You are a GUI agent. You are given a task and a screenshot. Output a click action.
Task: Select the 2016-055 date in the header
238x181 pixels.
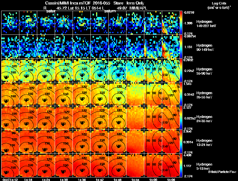101,3
